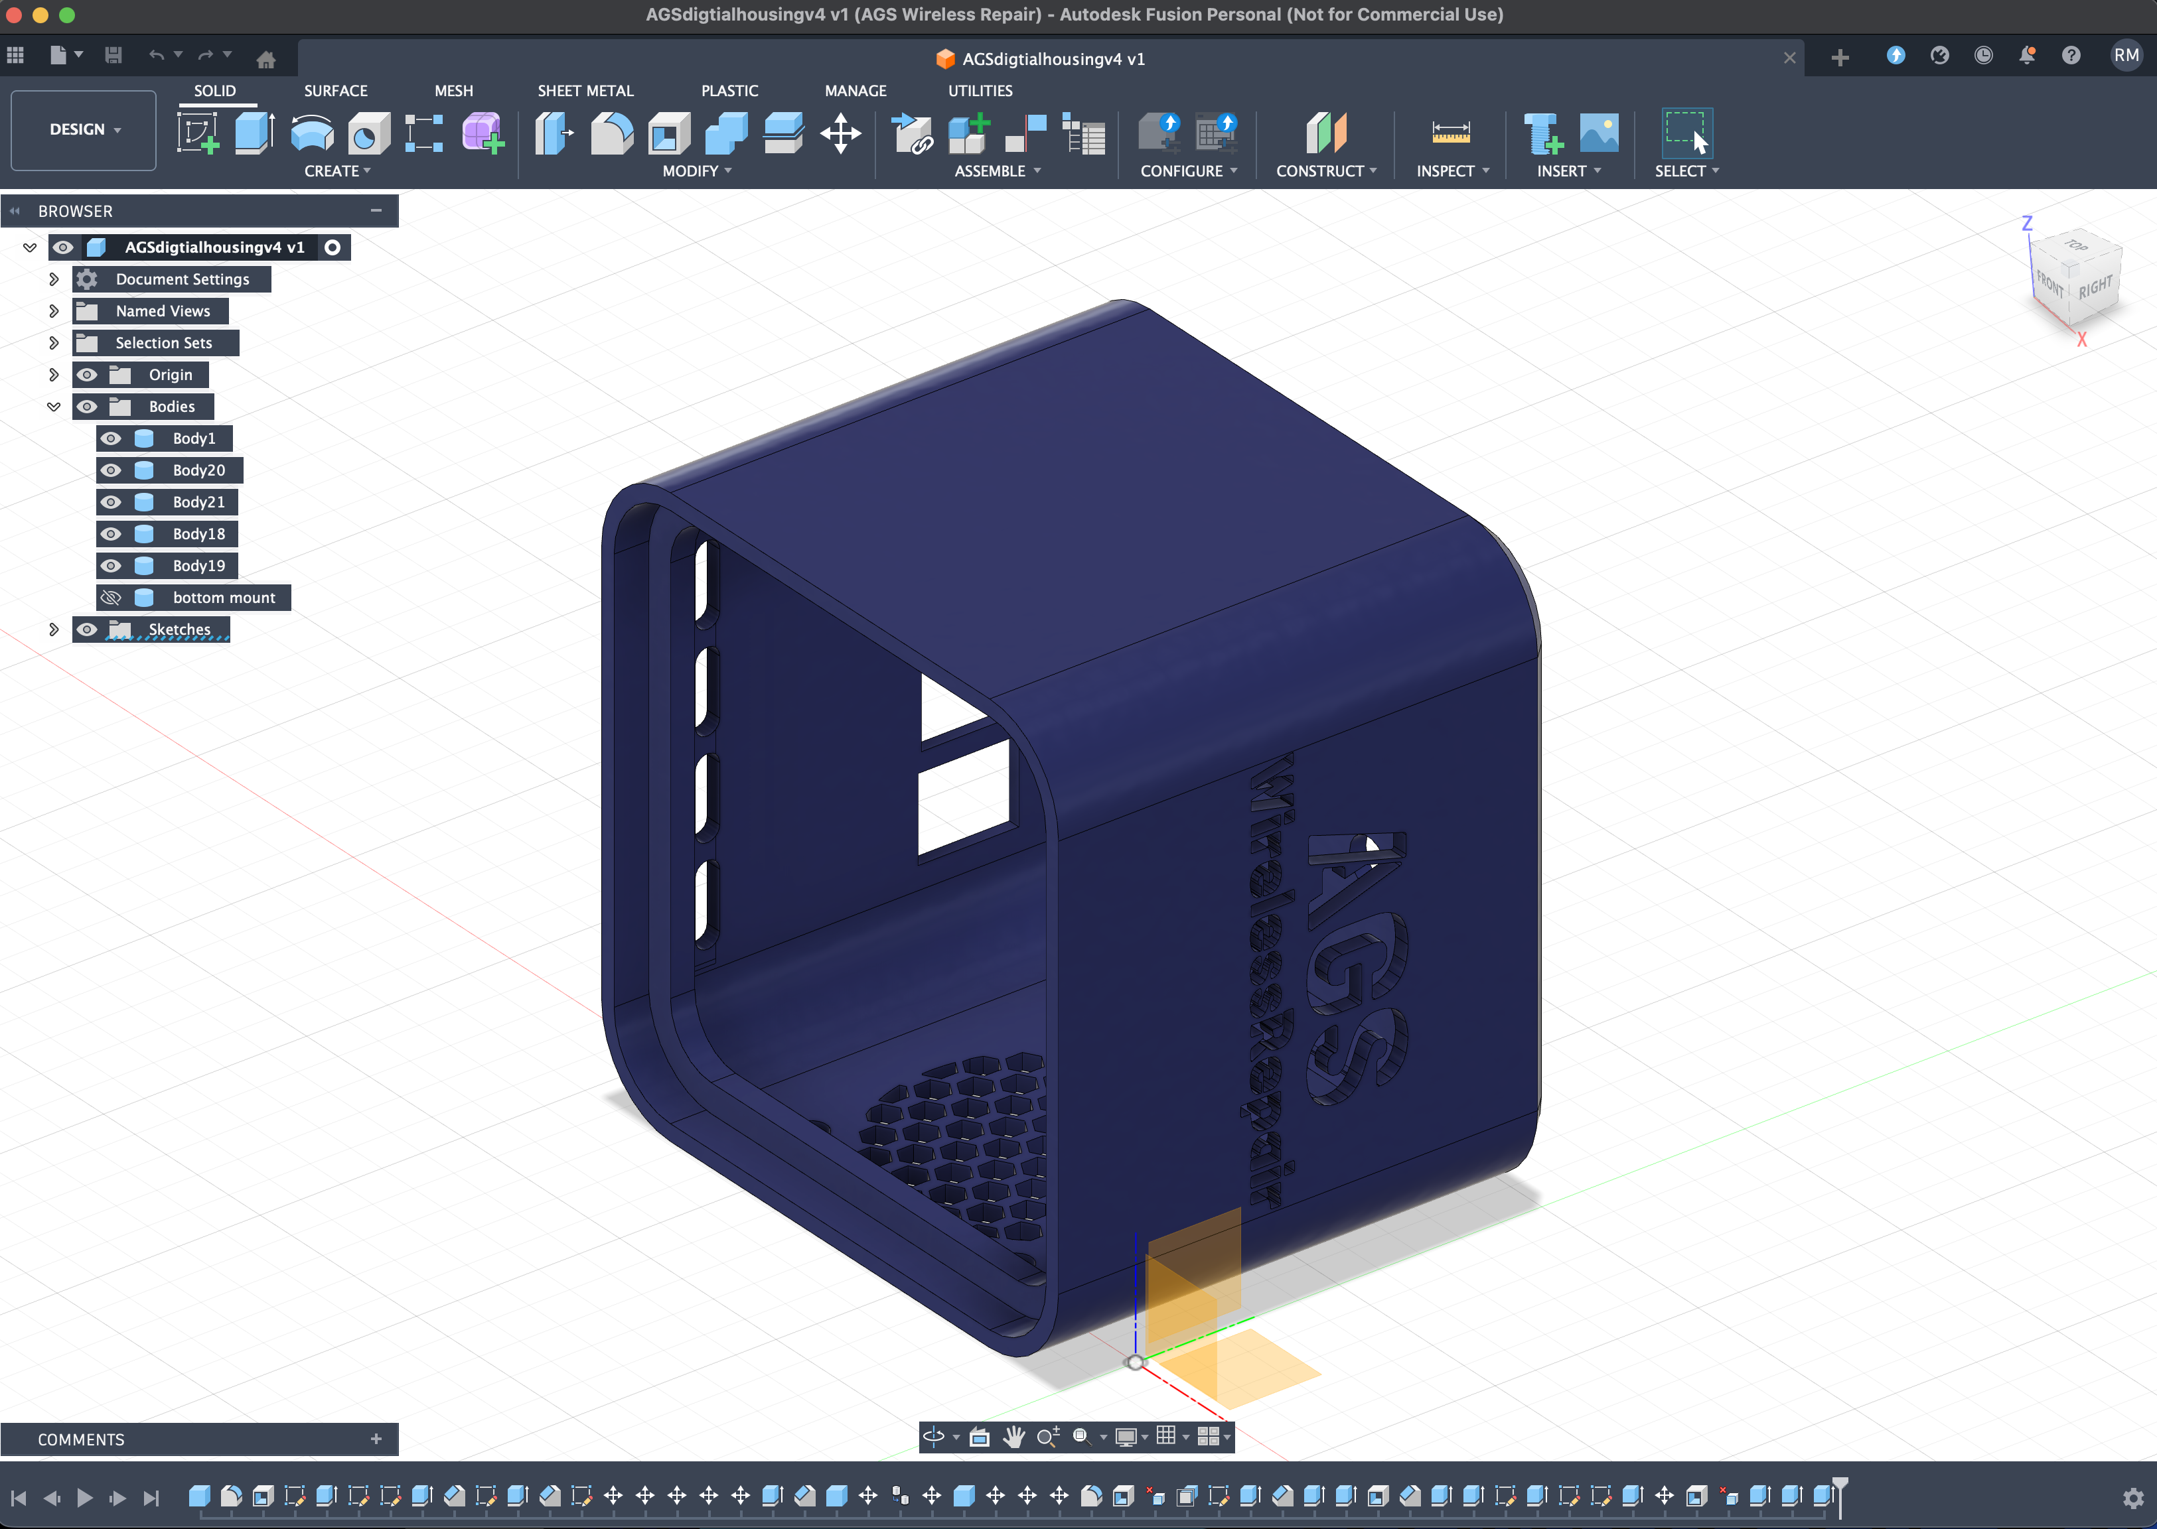Hide Body21 using its eye icon
Image resolution: width=2157 pixels, height=1529 pixels.
pos(110,503)
